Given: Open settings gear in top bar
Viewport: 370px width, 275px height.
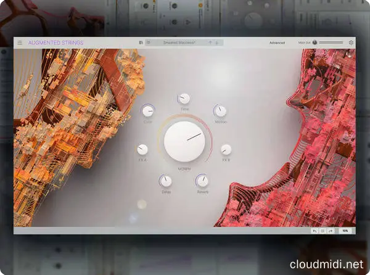Looking at the screenshot, I should (x=351, y=43).
